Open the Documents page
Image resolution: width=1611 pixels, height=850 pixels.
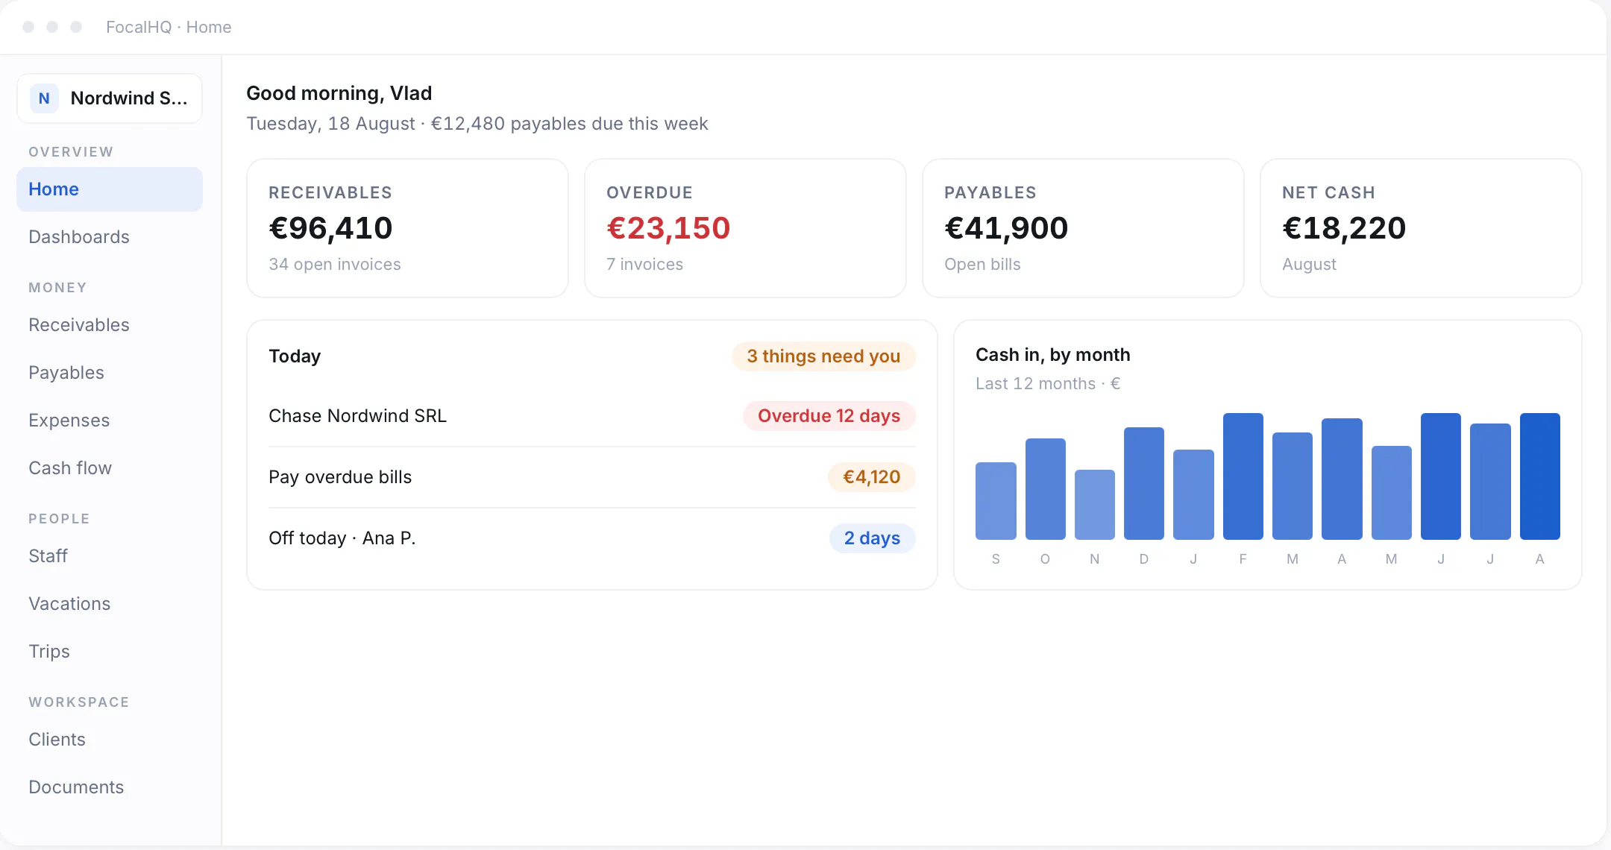tap(110, 787)
